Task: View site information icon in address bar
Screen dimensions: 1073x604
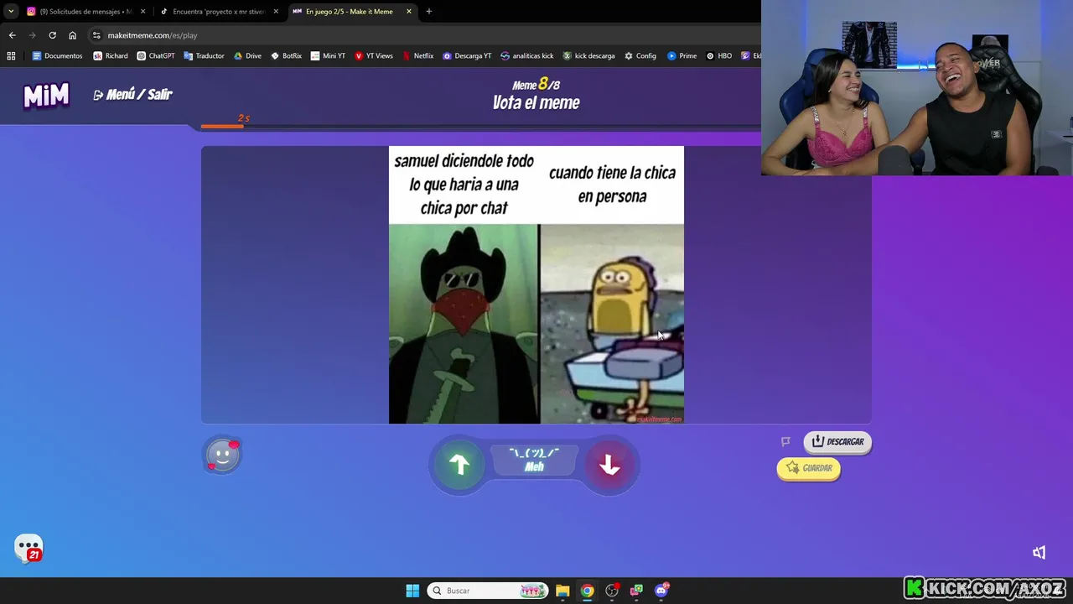Action: [x=96, y=35]
